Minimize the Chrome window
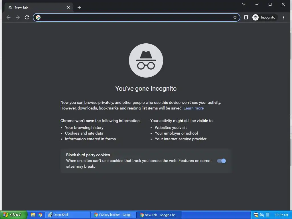Screen dimensions: 292x219 click(257, 4)
